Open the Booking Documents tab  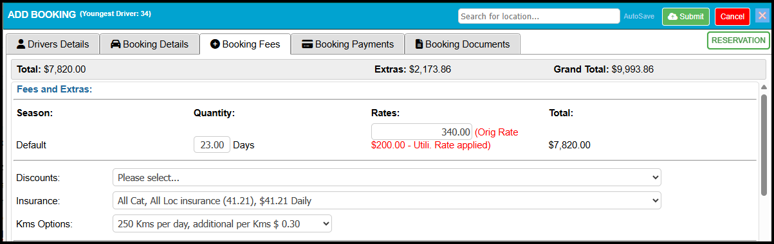(x=463, y=44)
